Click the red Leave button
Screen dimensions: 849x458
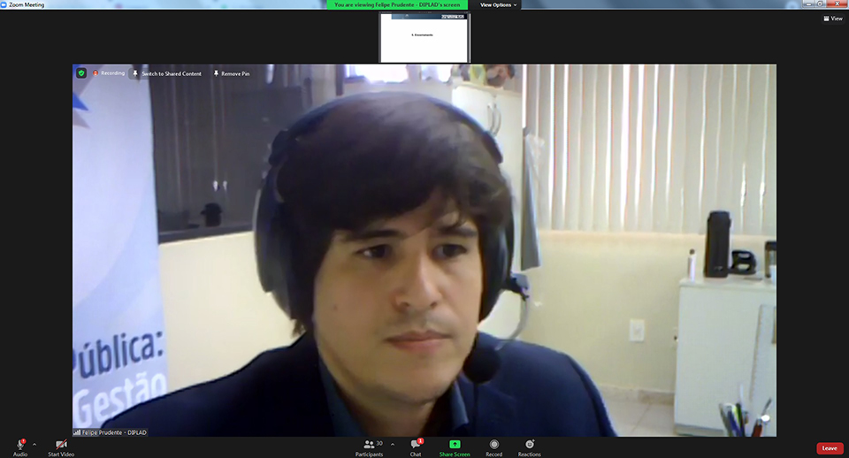(x=829, y=448)
